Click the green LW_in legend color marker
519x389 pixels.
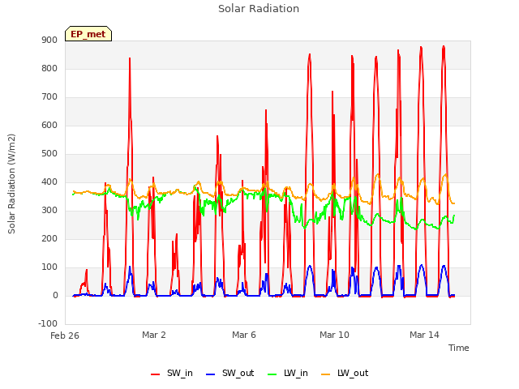point(272,374)
